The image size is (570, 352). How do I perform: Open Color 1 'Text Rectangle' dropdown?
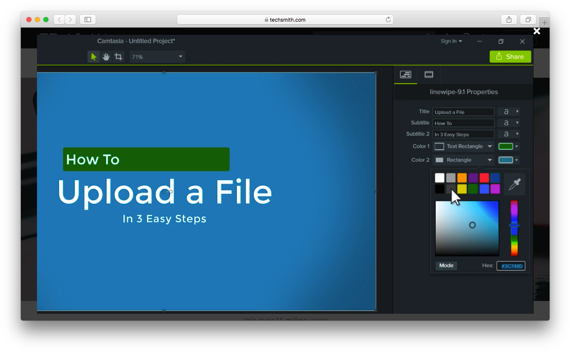(x=463, y=146)
